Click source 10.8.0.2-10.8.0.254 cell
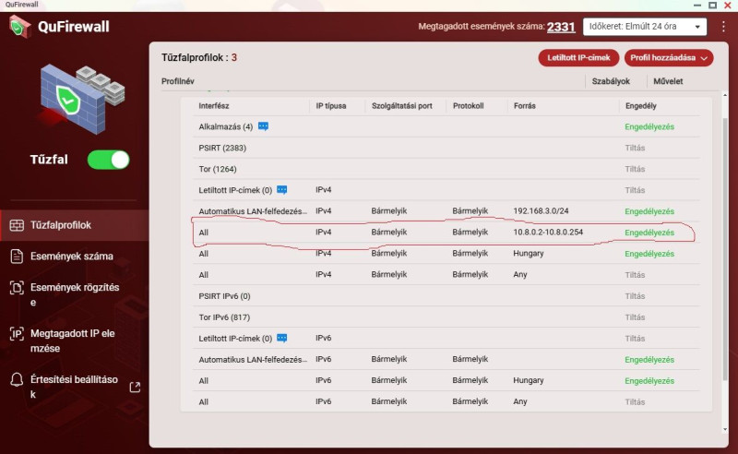This screenshot has width=738, height=454. (x=548, y=233)
